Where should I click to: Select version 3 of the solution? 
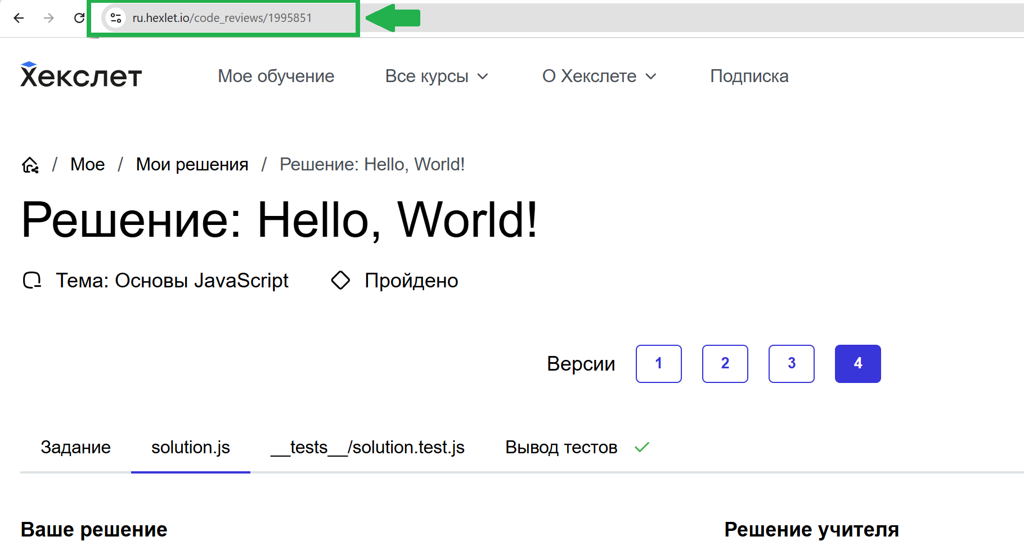pos(791,364)
